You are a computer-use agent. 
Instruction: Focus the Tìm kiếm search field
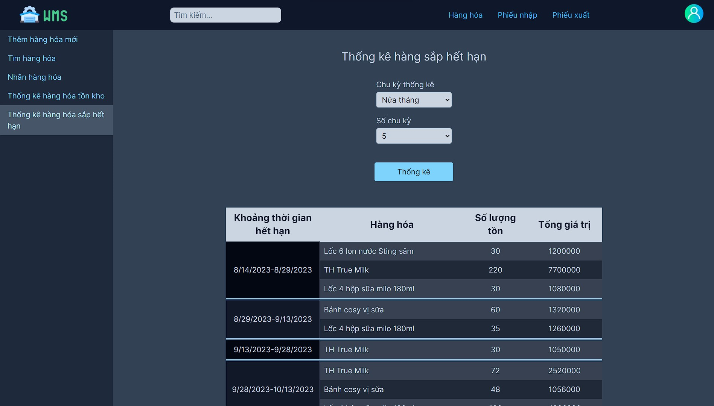click(x=225, y=15)
